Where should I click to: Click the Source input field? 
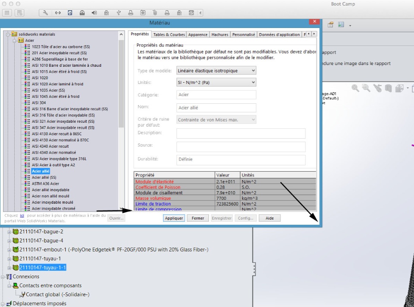(241, 147)
